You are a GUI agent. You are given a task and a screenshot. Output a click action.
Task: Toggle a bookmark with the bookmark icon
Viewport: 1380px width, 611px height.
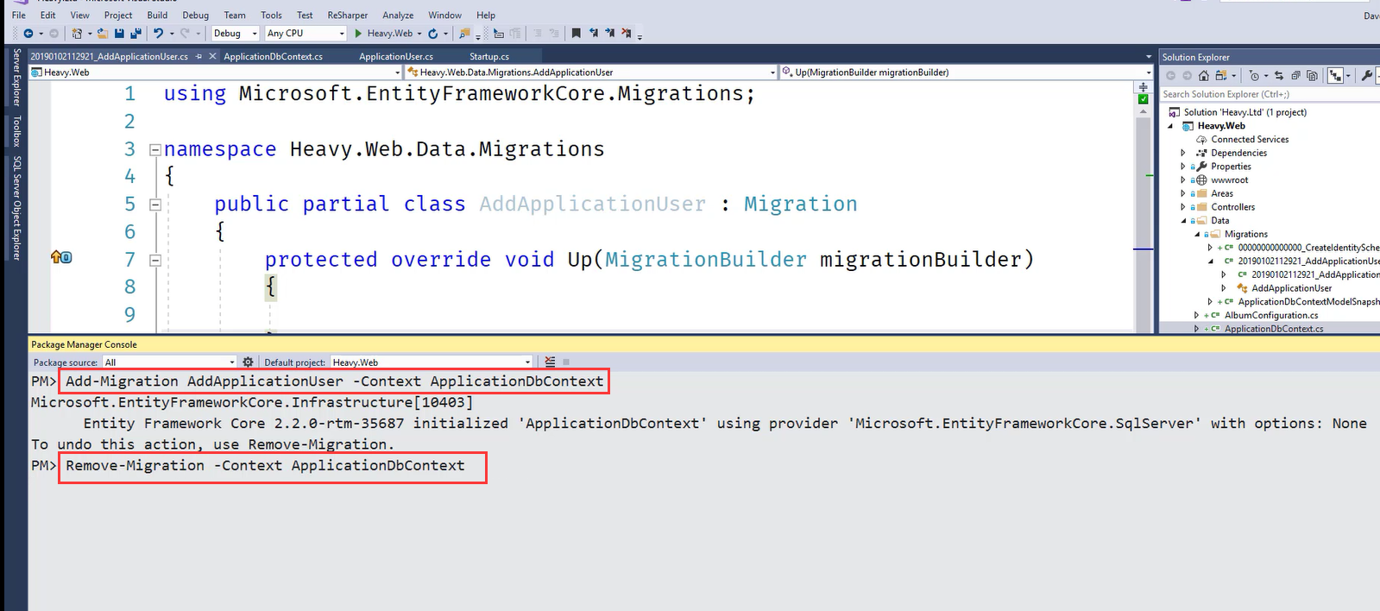coord(576,34)
